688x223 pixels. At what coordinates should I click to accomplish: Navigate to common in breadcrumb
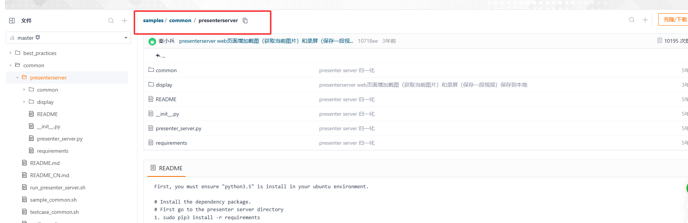(180, 21)
